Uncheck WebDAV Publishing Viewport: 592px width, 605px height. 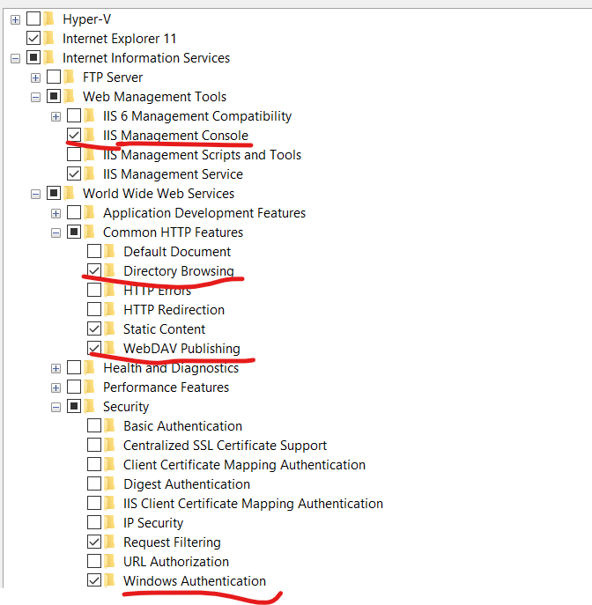pos(94,348)
